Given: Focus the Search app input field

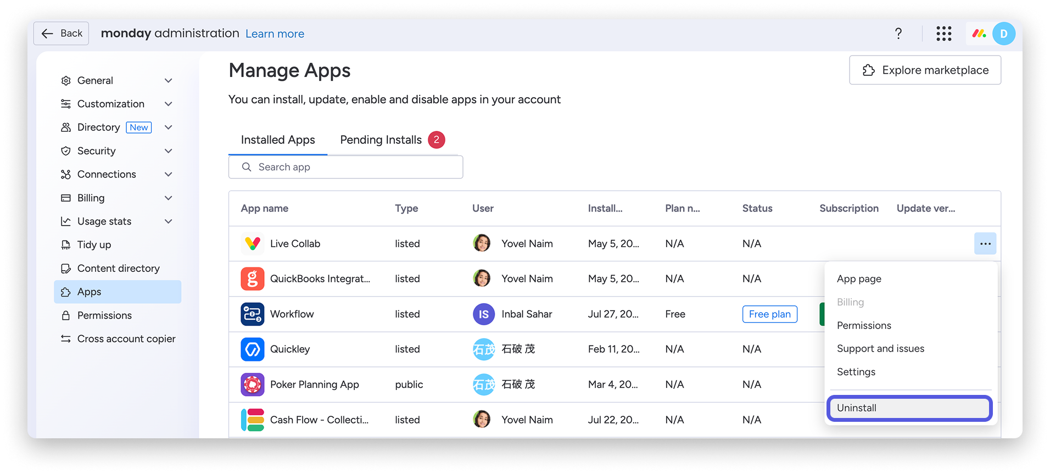Looking at the screenshot, I should pos(346,167).
